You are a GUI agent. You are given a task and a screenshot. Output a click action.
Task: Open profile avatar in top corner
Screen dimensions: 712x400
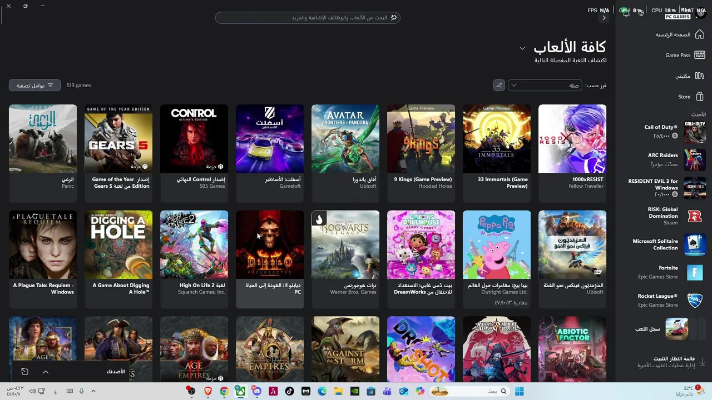(701, 13)
